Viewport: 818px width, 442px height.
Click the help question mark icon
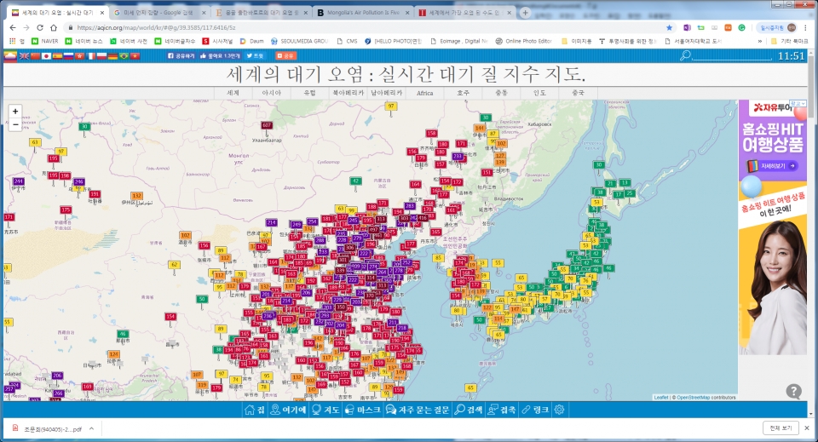point(793,391)
